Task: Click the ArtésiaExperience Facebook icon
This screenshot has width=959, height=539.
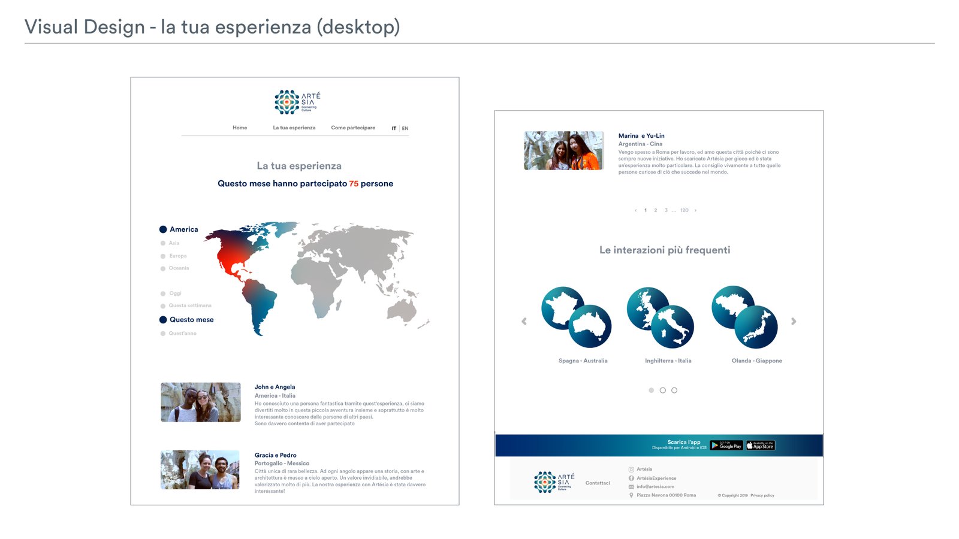Action: pyautogui.click(x=631, y=479)
